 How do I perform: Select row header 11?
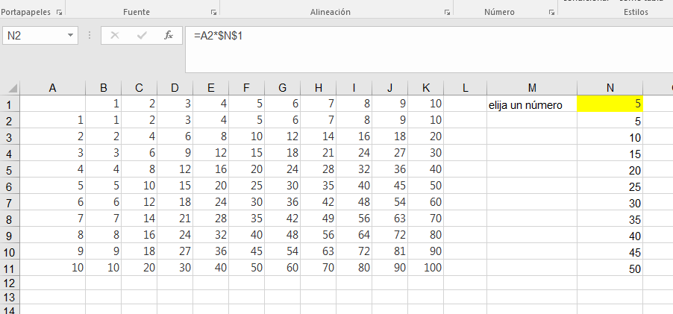(x=10, y=269)
